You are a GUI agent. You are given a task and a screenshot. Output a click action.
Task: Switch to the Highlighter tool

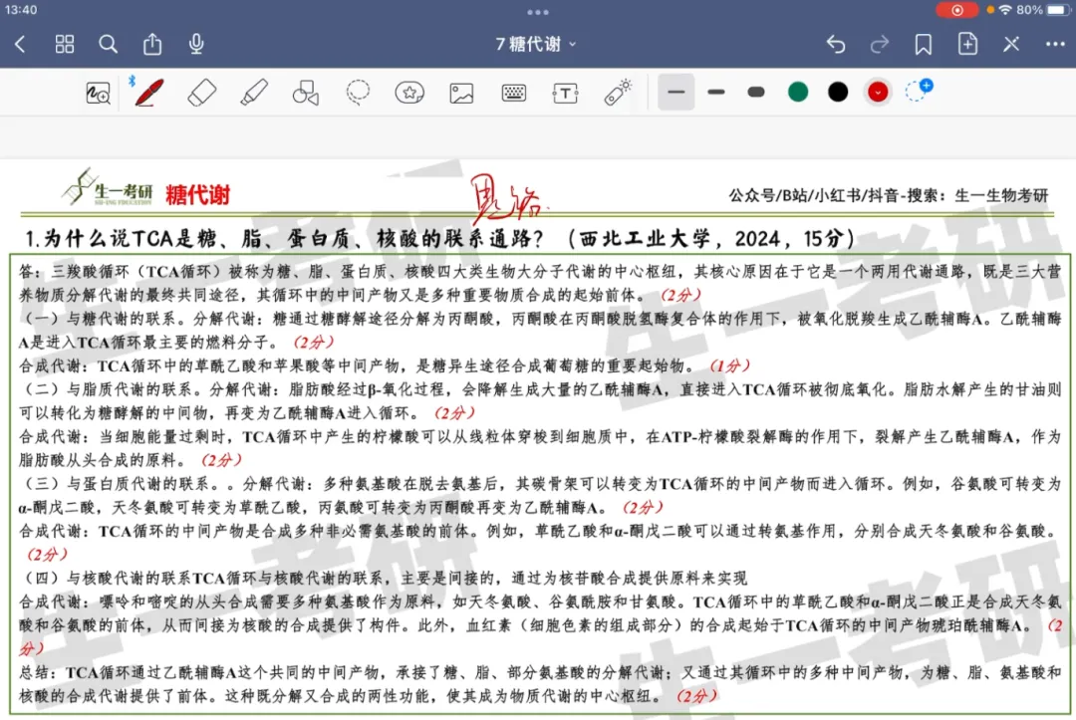pos(254,91)
